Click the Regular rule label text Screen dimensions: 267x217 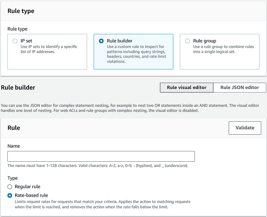(x=27, y=187)
